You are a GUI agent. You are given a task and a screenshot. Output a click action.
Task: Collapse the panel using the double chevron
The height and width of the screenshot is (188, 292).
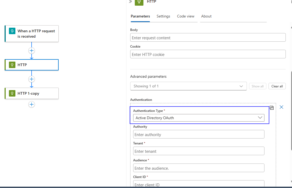coord(129,2)
